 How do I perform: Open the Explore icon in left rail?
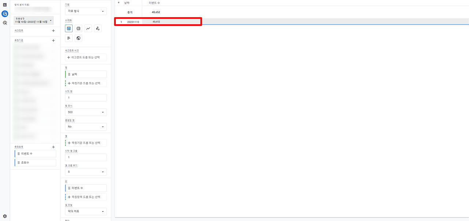[x=5, y=14]
